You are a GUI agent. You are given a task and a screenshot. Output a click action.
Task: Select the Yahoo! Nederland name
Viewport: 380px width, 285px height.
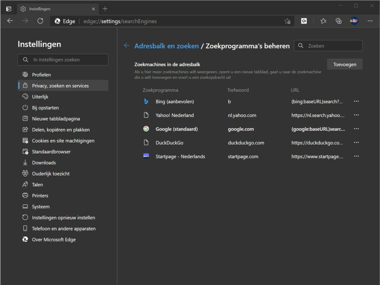pyautogui.click(x=175, y=115)
